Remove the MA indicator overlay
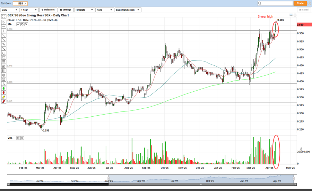312x191 pixels. click(x=26, y=24)
